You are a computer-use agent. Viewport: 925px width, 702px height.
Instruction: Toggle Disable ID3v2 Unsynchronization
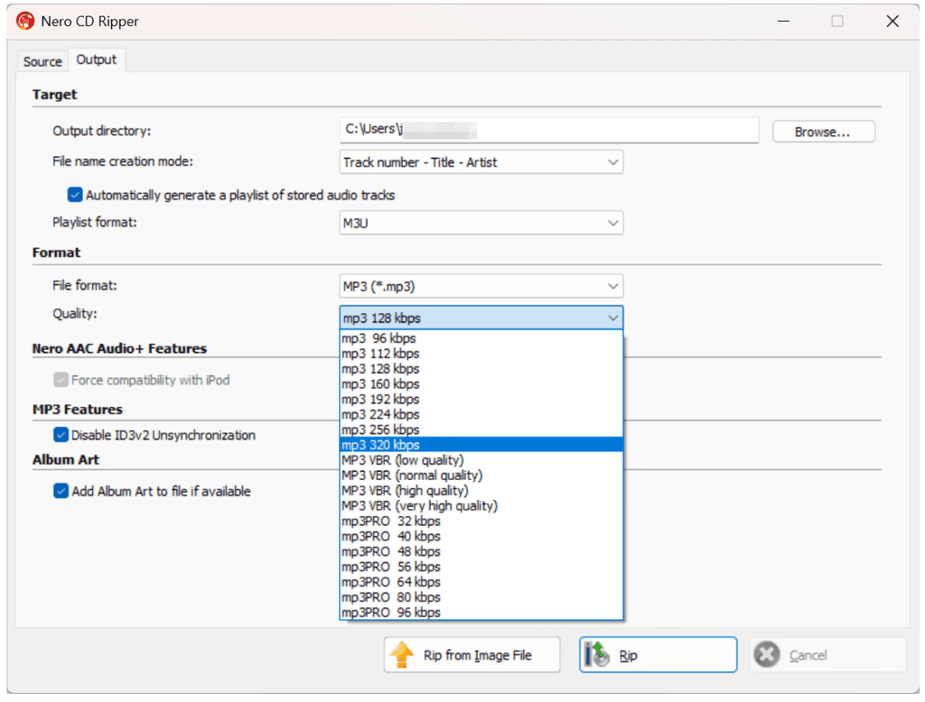[x=61, y=434]
